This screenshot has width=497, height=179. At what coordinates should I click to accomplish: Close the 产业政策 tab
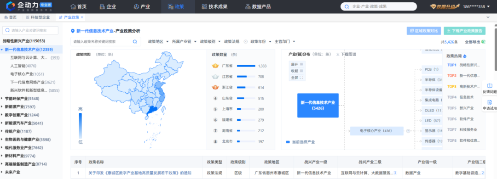tap(82, 17)
